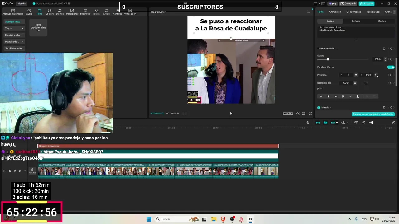The height and width of the screenshot is (224, 399).
Task: Switch to the Texto a voz tab
Action: point(373,12)
